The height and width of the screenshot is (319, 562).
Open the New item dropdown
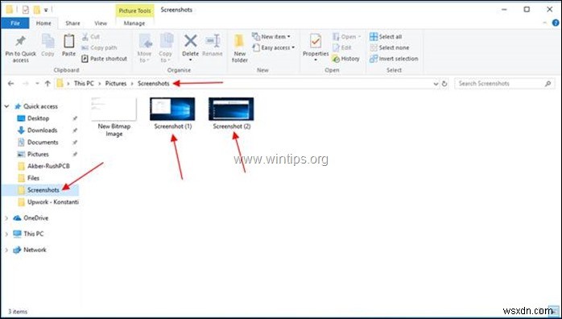click(x=271, y=36)
